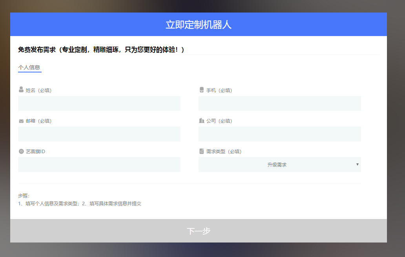Click into the 艺赛旗ID input field
Screen dimensions: 405x257
tap(99, 165)
